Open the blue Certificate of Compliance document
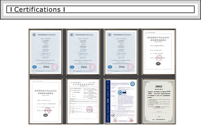The image size is (201, 137). [x=121, y=101]
